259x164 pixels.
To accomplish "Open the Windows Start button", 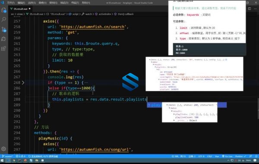I will pos(2,161).
